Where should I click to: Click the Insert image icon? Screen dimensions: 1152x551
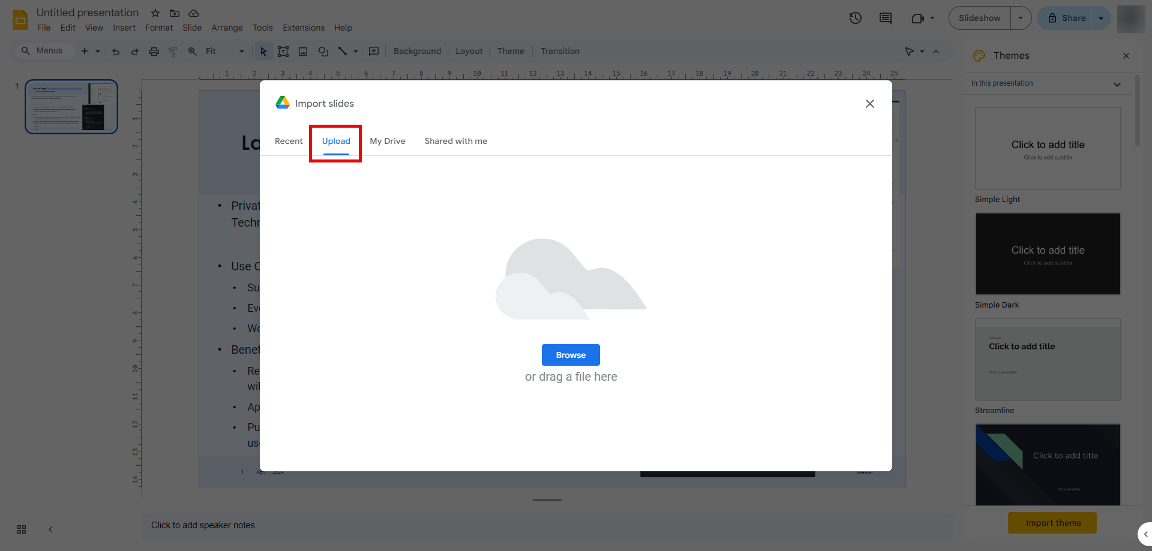(303, 52)
